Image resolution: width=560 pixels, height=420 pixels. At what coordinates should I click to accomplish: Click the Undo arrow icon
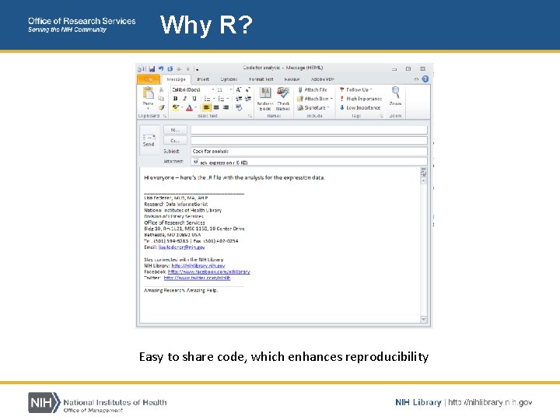(161, 68)
